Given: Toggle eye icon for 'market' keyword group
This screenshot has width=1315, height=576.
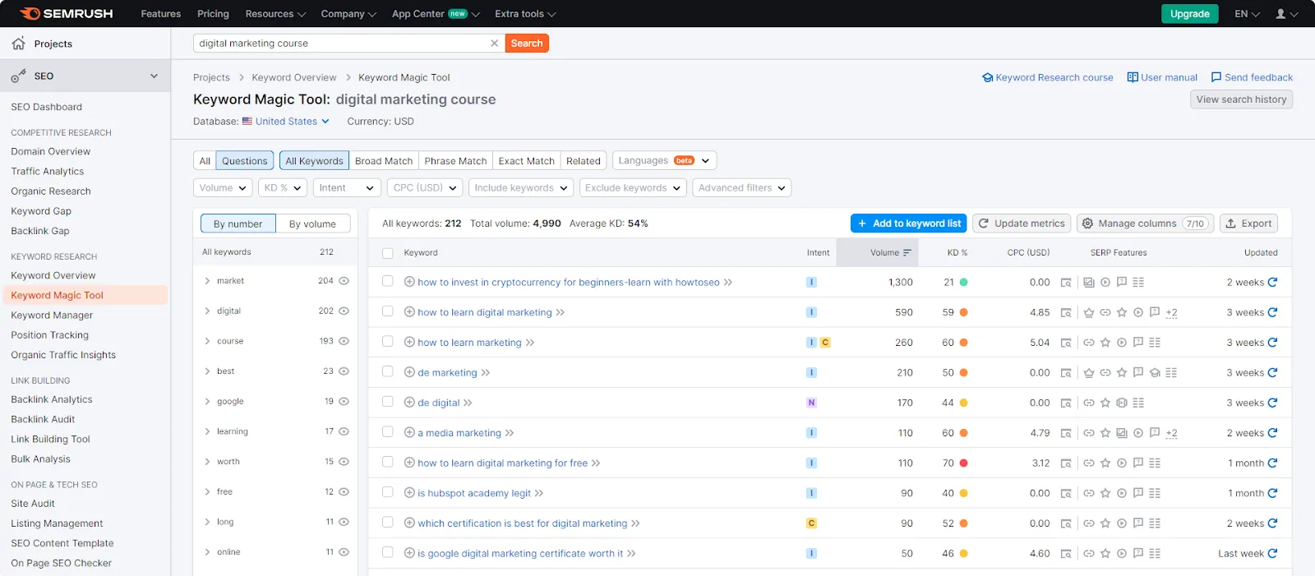Looking at the screenshot, I should pos(344,281).
